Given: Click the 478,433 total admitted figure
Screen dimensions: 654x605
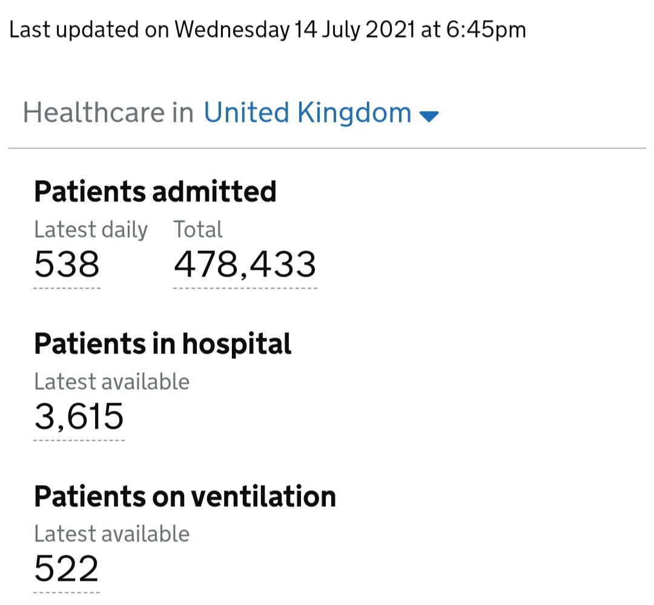Looking at the screenshot, I should [x=245, y=265].
